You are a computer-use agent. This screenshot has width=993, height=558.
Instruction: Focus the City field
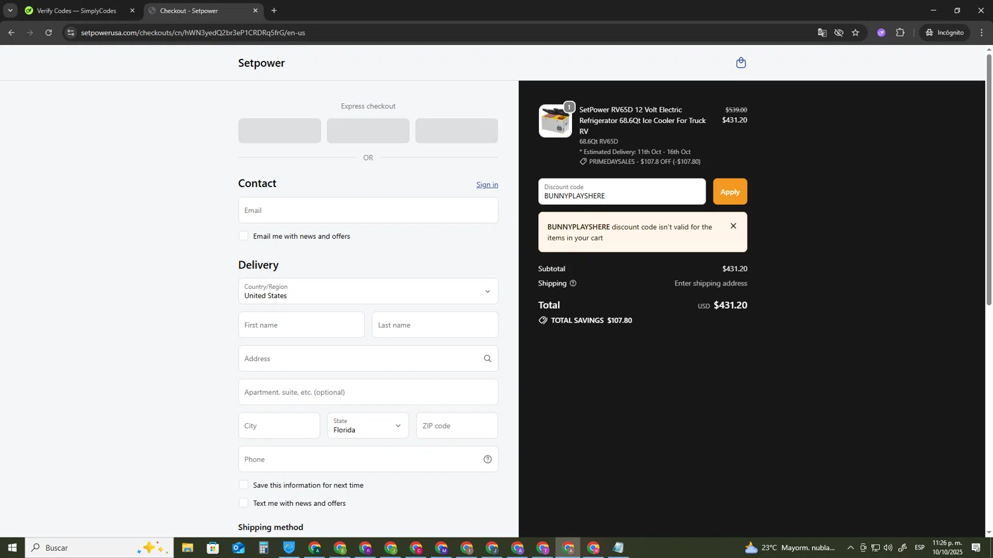[279, 426]
